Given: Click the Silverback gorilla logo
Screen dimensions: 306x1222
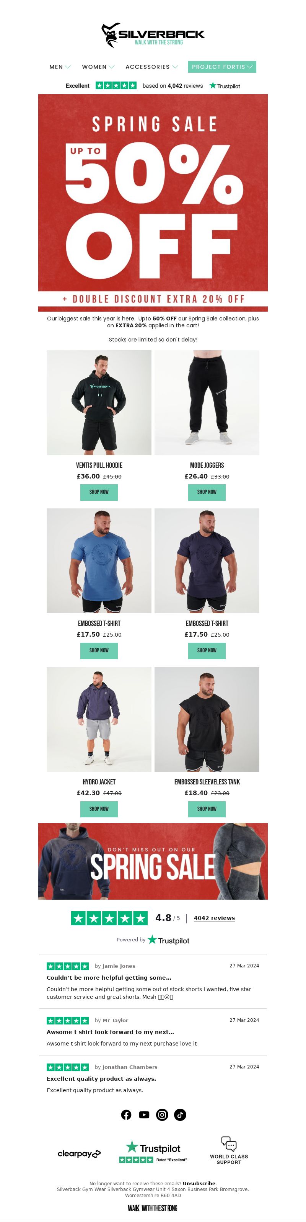Looking at the screenshot, I should point(153,35).
